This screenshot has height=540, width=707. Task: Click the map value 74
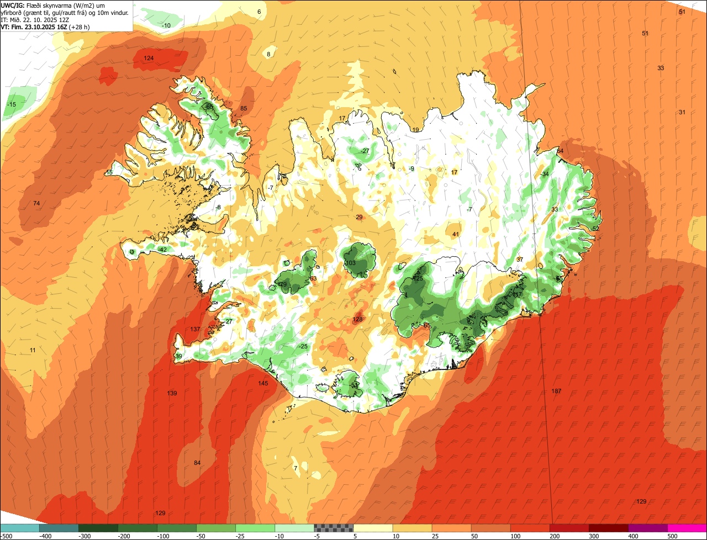pyautogui.click(x=36, y=204)
